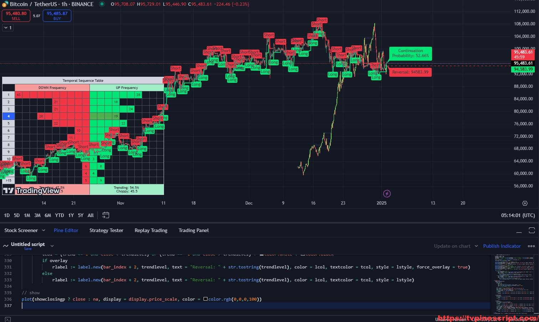The image size is (539, 322).
Task: Open the three-dot more options menu
Action: pos(531,246)
